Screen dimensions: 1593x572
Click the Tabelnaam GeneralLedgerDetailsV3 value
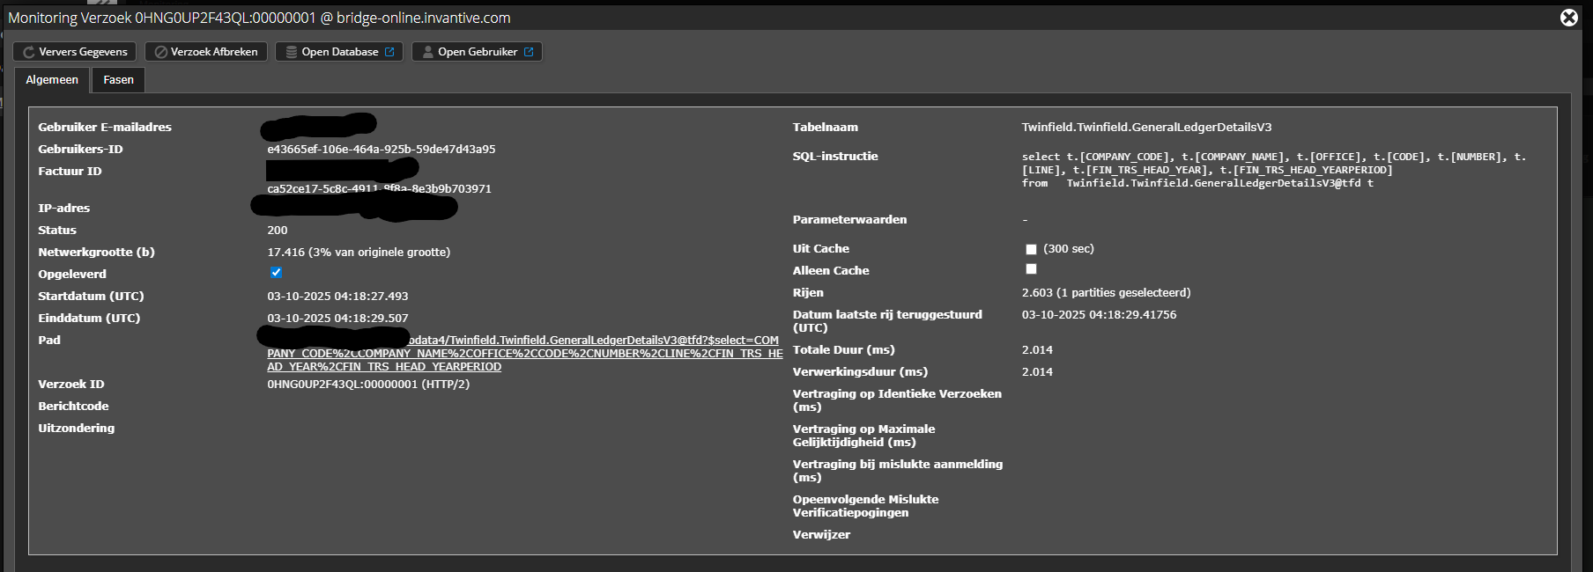pyautogui.click(x=1146, y=127)
